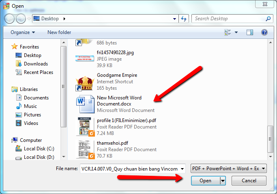This screenshot has width=277, height=194.
Task: Click the Computer icon in sidebar
Action: [x=15, y=140]
